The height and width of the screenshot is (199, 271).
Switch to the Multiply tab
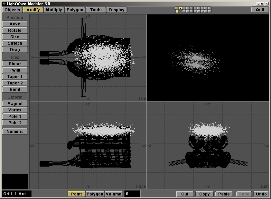click(54, 10)
